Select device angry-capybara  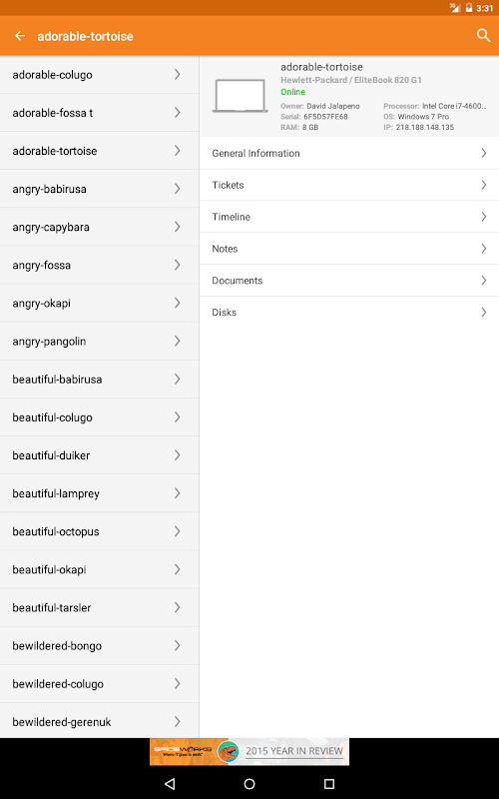[x=99, y=227]
